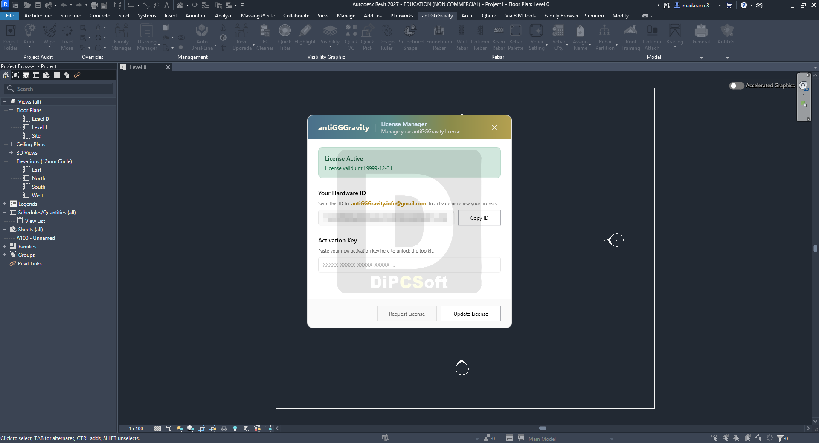Image resolution: width=819 pixels, height=443 pixels.
Task: Collapse the Floor Plans node
Action: [x=11, y=110]
